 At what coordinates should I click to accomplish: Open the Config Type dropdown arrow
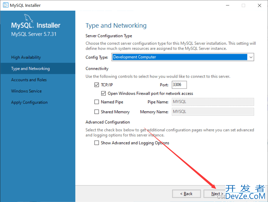251,57
